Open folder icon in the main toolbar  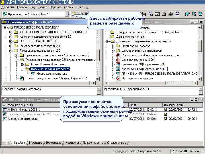click(74, 14)
